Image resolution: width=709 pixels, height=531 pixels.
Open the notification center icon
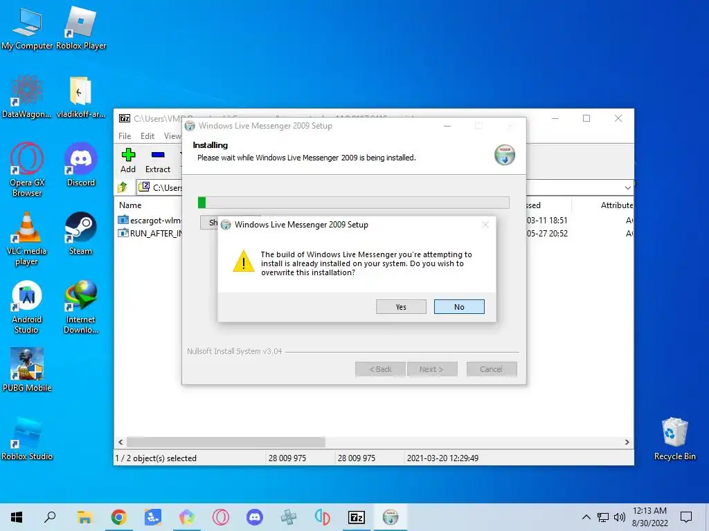coord(686,517)
